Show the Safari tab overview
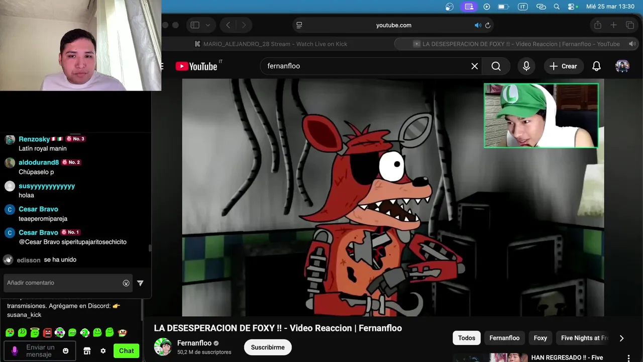 pos(630,25)
